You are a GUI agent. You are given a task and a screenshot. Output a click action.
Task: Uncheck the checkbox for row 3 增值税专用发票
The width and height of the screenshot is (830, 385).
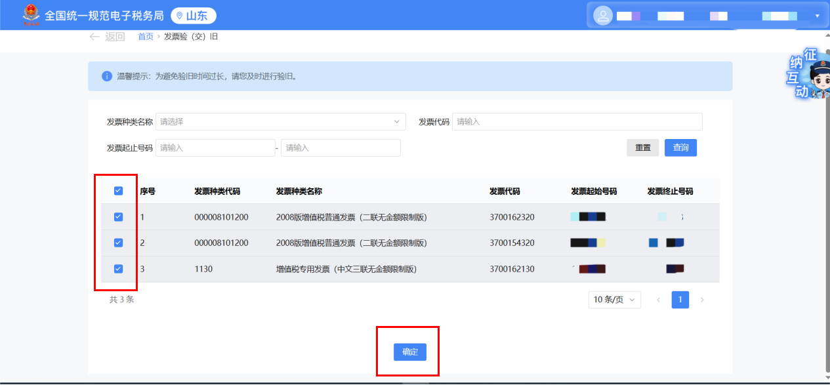(118, 269)
